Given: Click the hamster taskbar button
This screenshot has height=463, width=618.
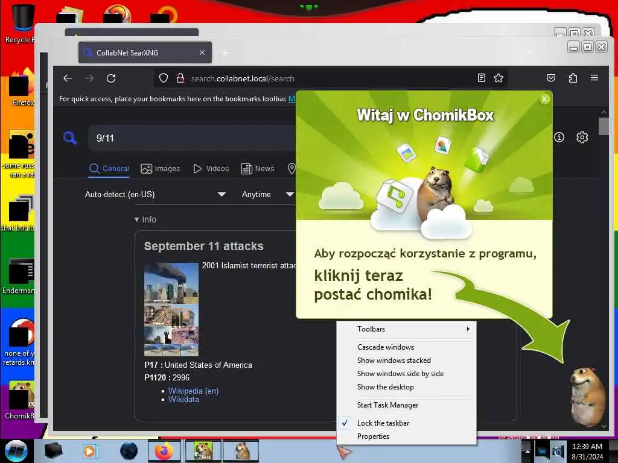Looking at the screenshot, I should [241, 451].
